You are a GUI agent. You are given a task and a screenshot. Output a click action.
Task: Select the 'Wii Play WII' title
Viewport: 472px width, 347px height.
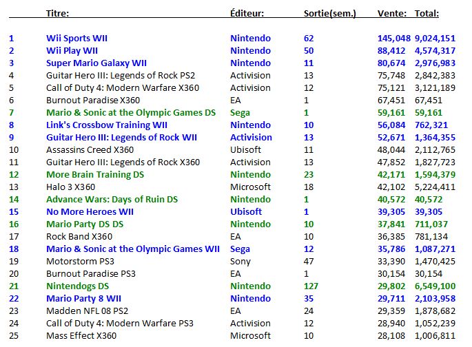click(x=72, y=51)
